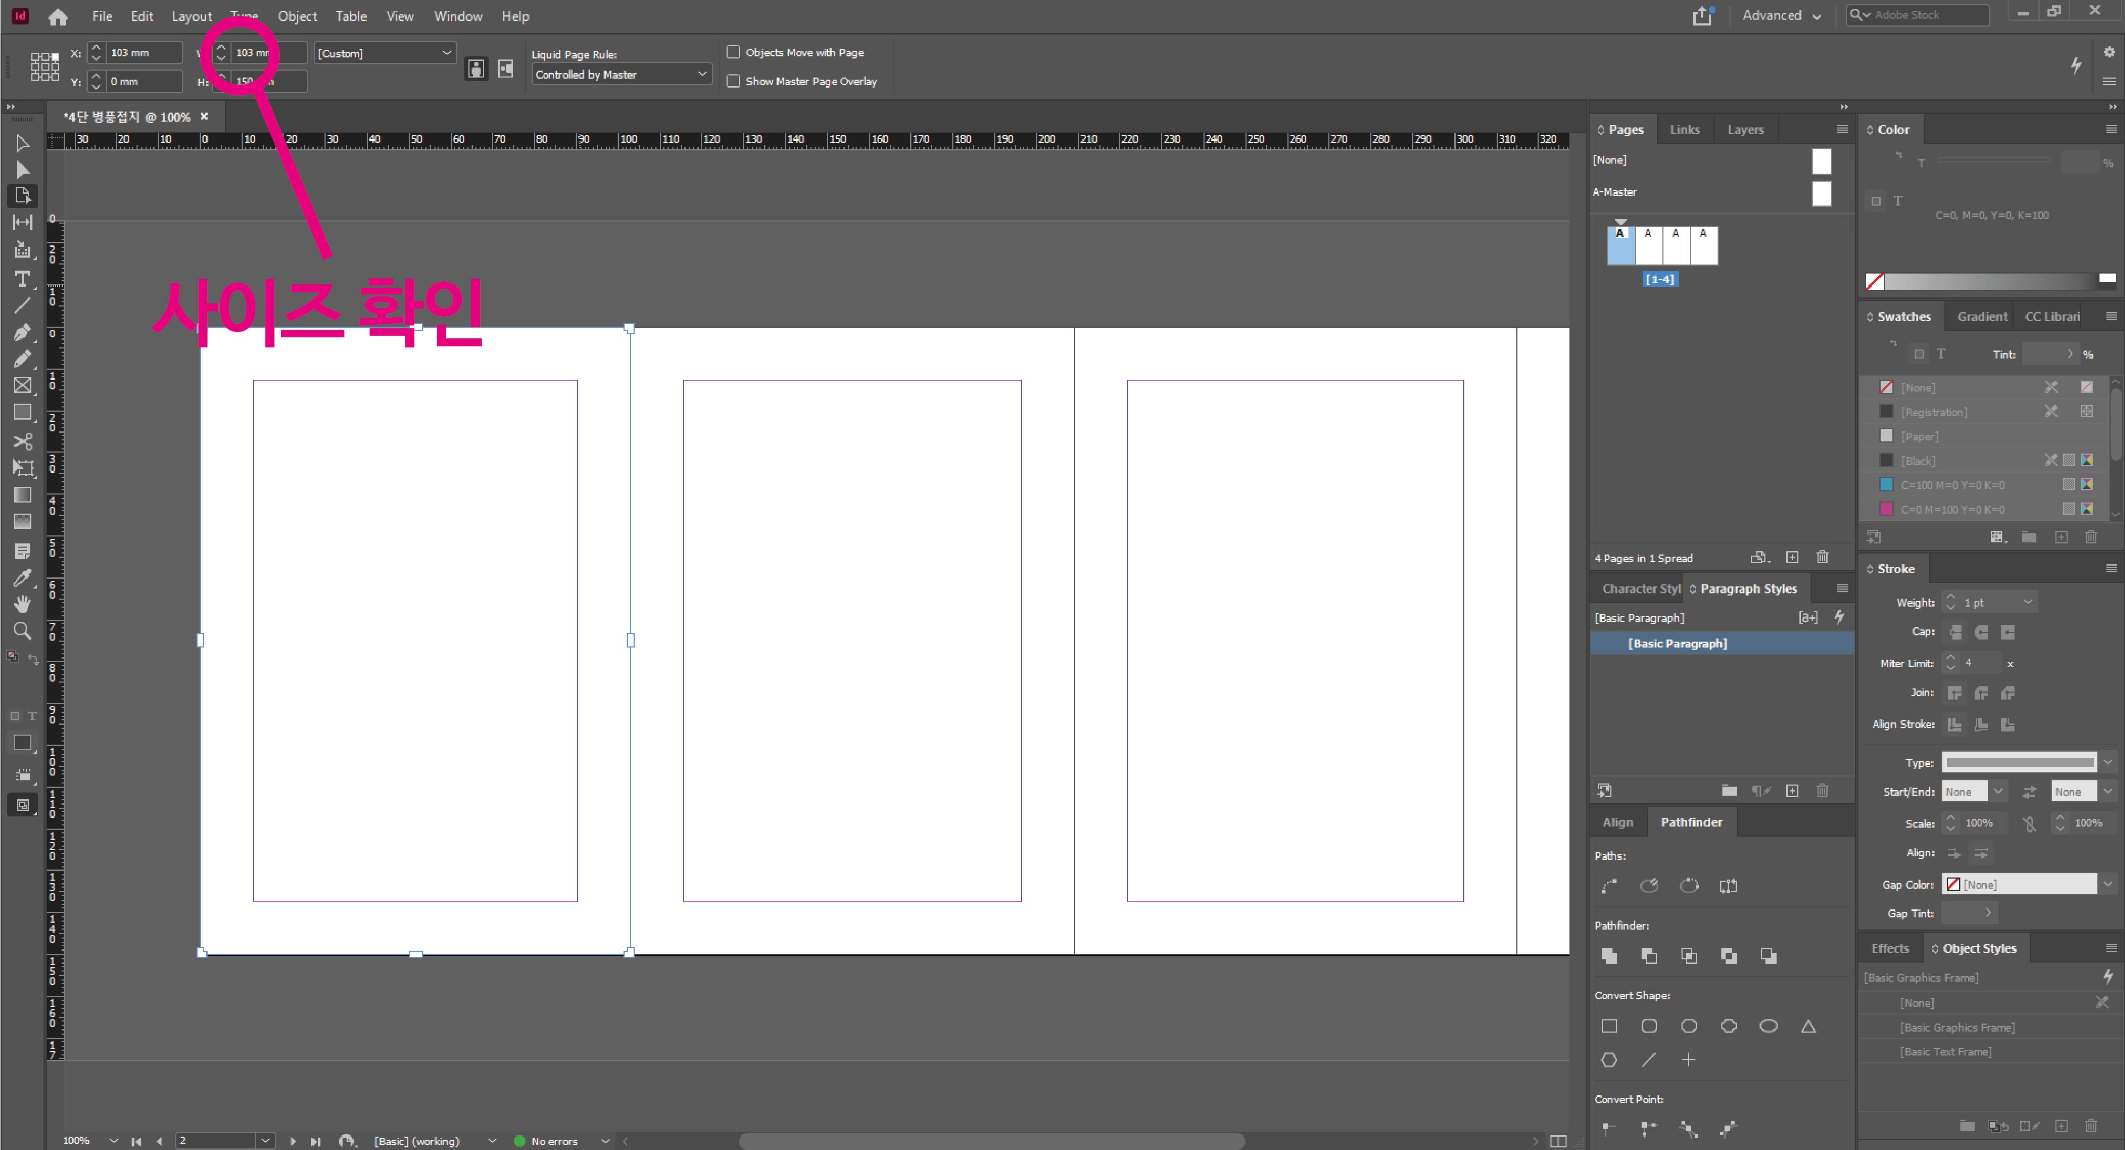
Task: Toggle formatting affects text in Swatches
Action: (x=1941, y=354)
